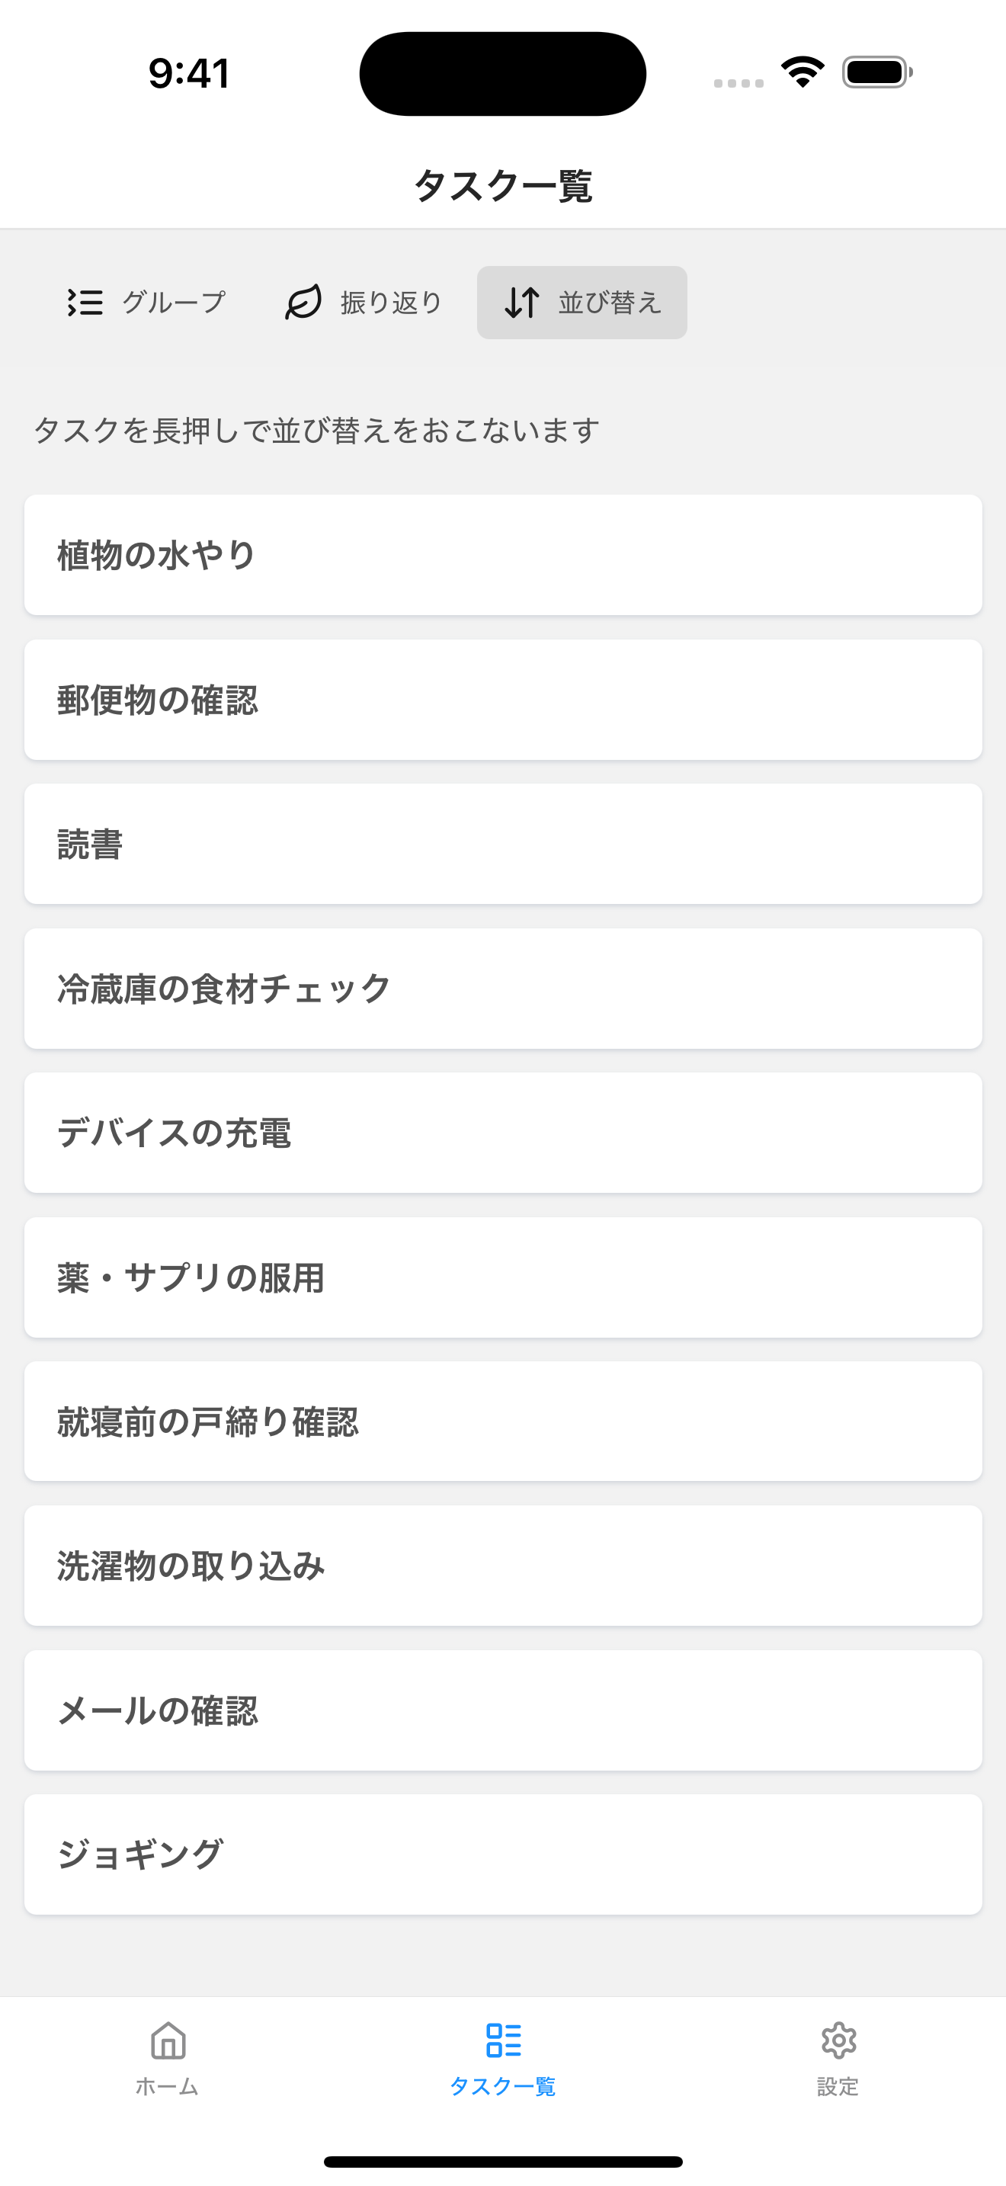
Task: Tap the 読書 task card
Action: [x=503, y=845]
